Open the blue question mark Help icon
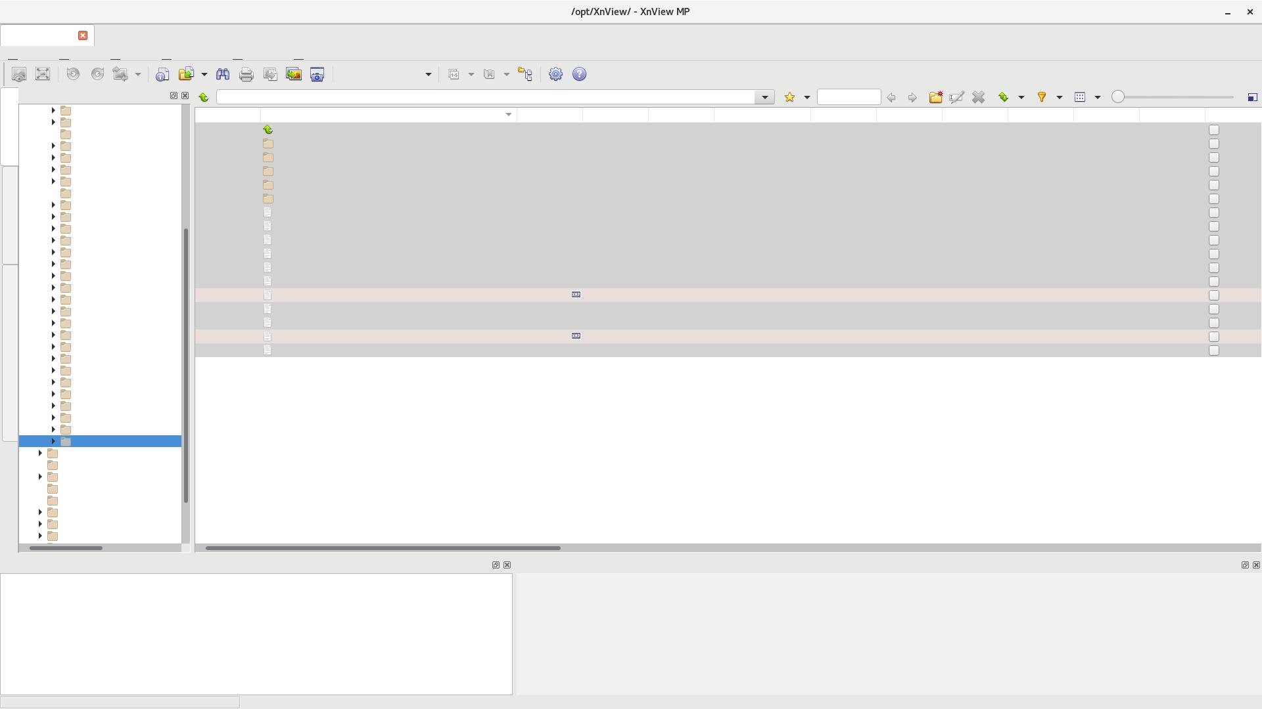The width and height of the screenshot is (1262, 709). click(579, 74)
